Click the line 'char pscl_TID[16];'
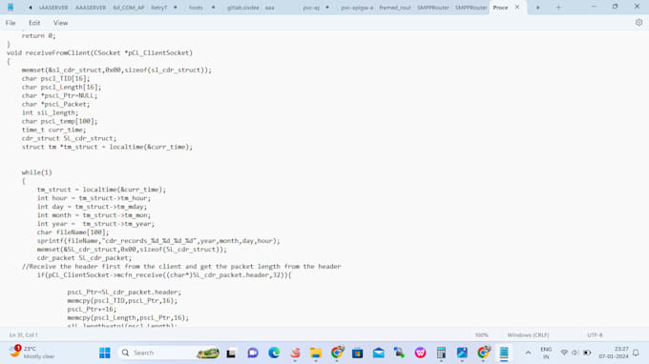 tap(55, 78)
